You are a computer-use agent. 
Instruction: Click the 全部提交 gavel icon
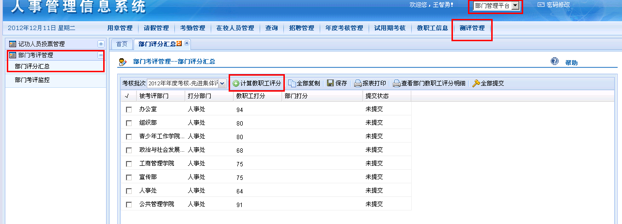[x=476, y=83]
